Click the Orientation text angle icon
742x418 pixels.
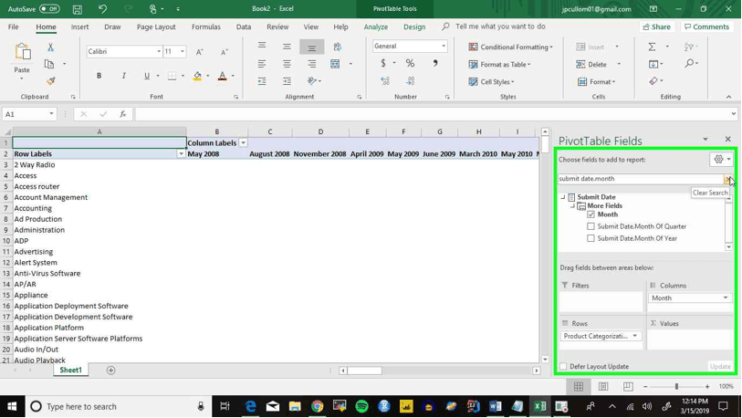click(x=311, y=81)
